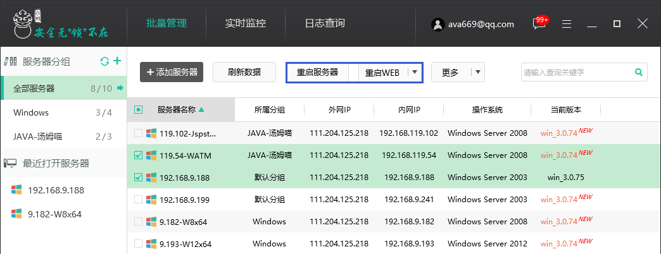
Task: Uncheck the 119.54-WATM server checkbox
Action: point(138,155)
